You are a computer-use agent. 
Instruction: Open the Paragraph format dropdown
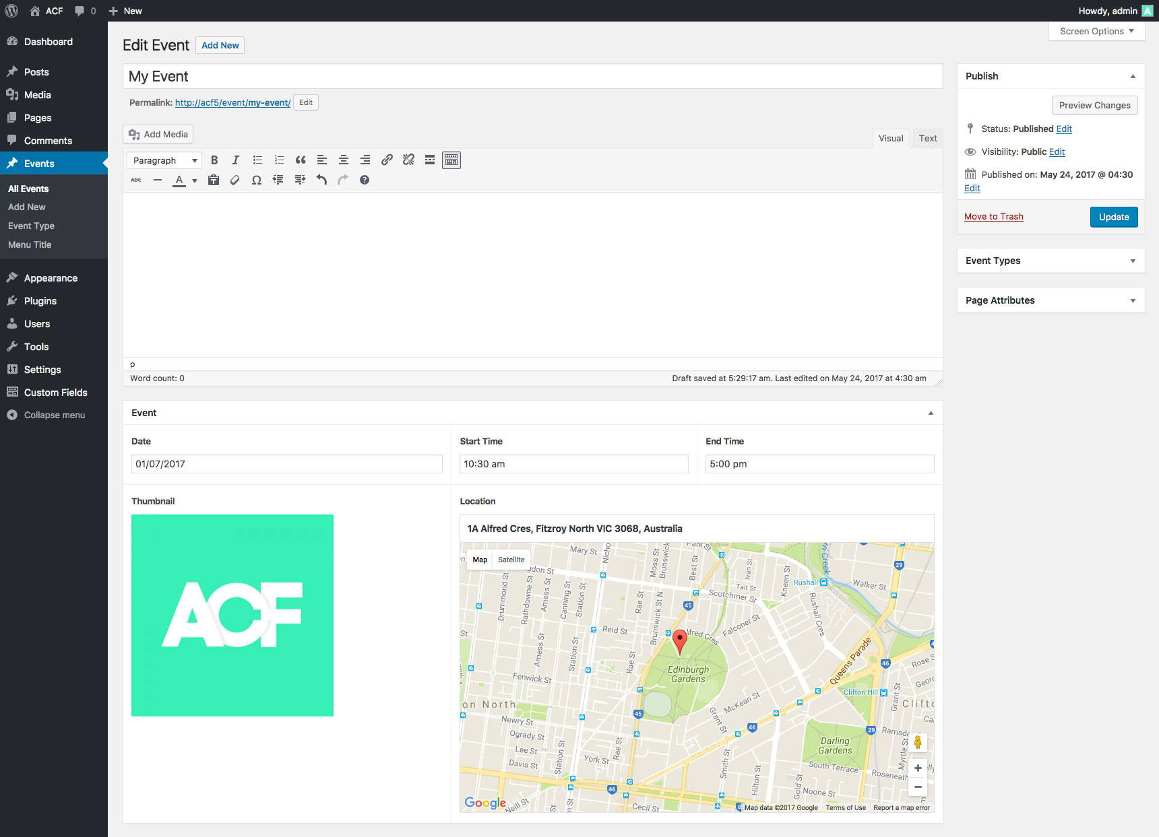164,160
